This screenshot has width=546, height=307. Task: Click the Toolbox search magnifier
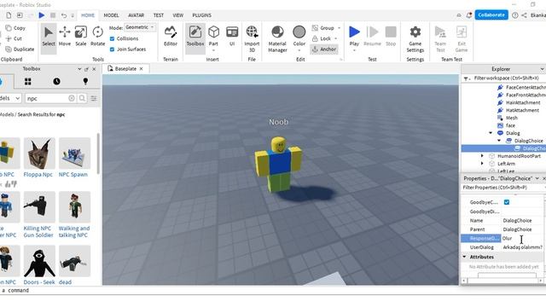[82, 99]
